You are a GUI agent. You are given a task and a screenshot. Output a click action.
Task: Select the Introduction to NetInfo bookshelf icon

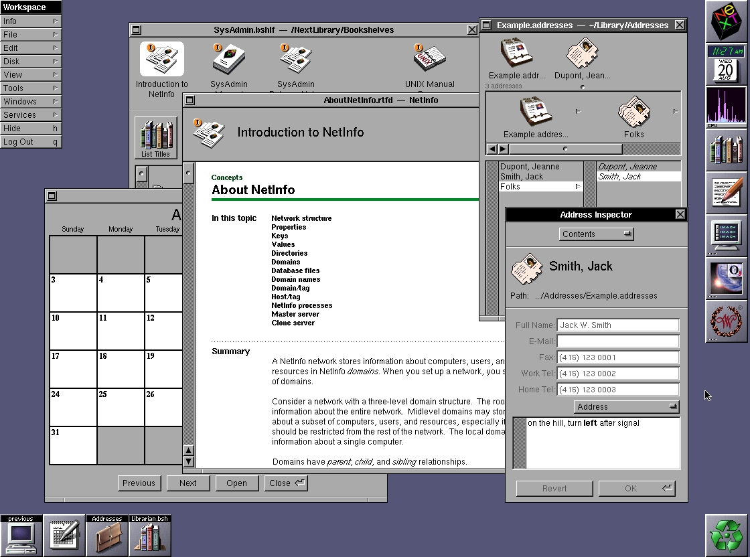pos(161,59)
